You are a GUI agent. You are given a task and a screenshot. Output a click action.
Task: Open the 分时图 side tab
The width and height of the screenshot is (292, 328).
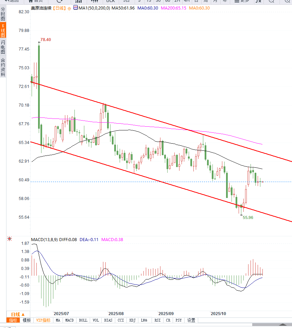(x=3, y=14)
